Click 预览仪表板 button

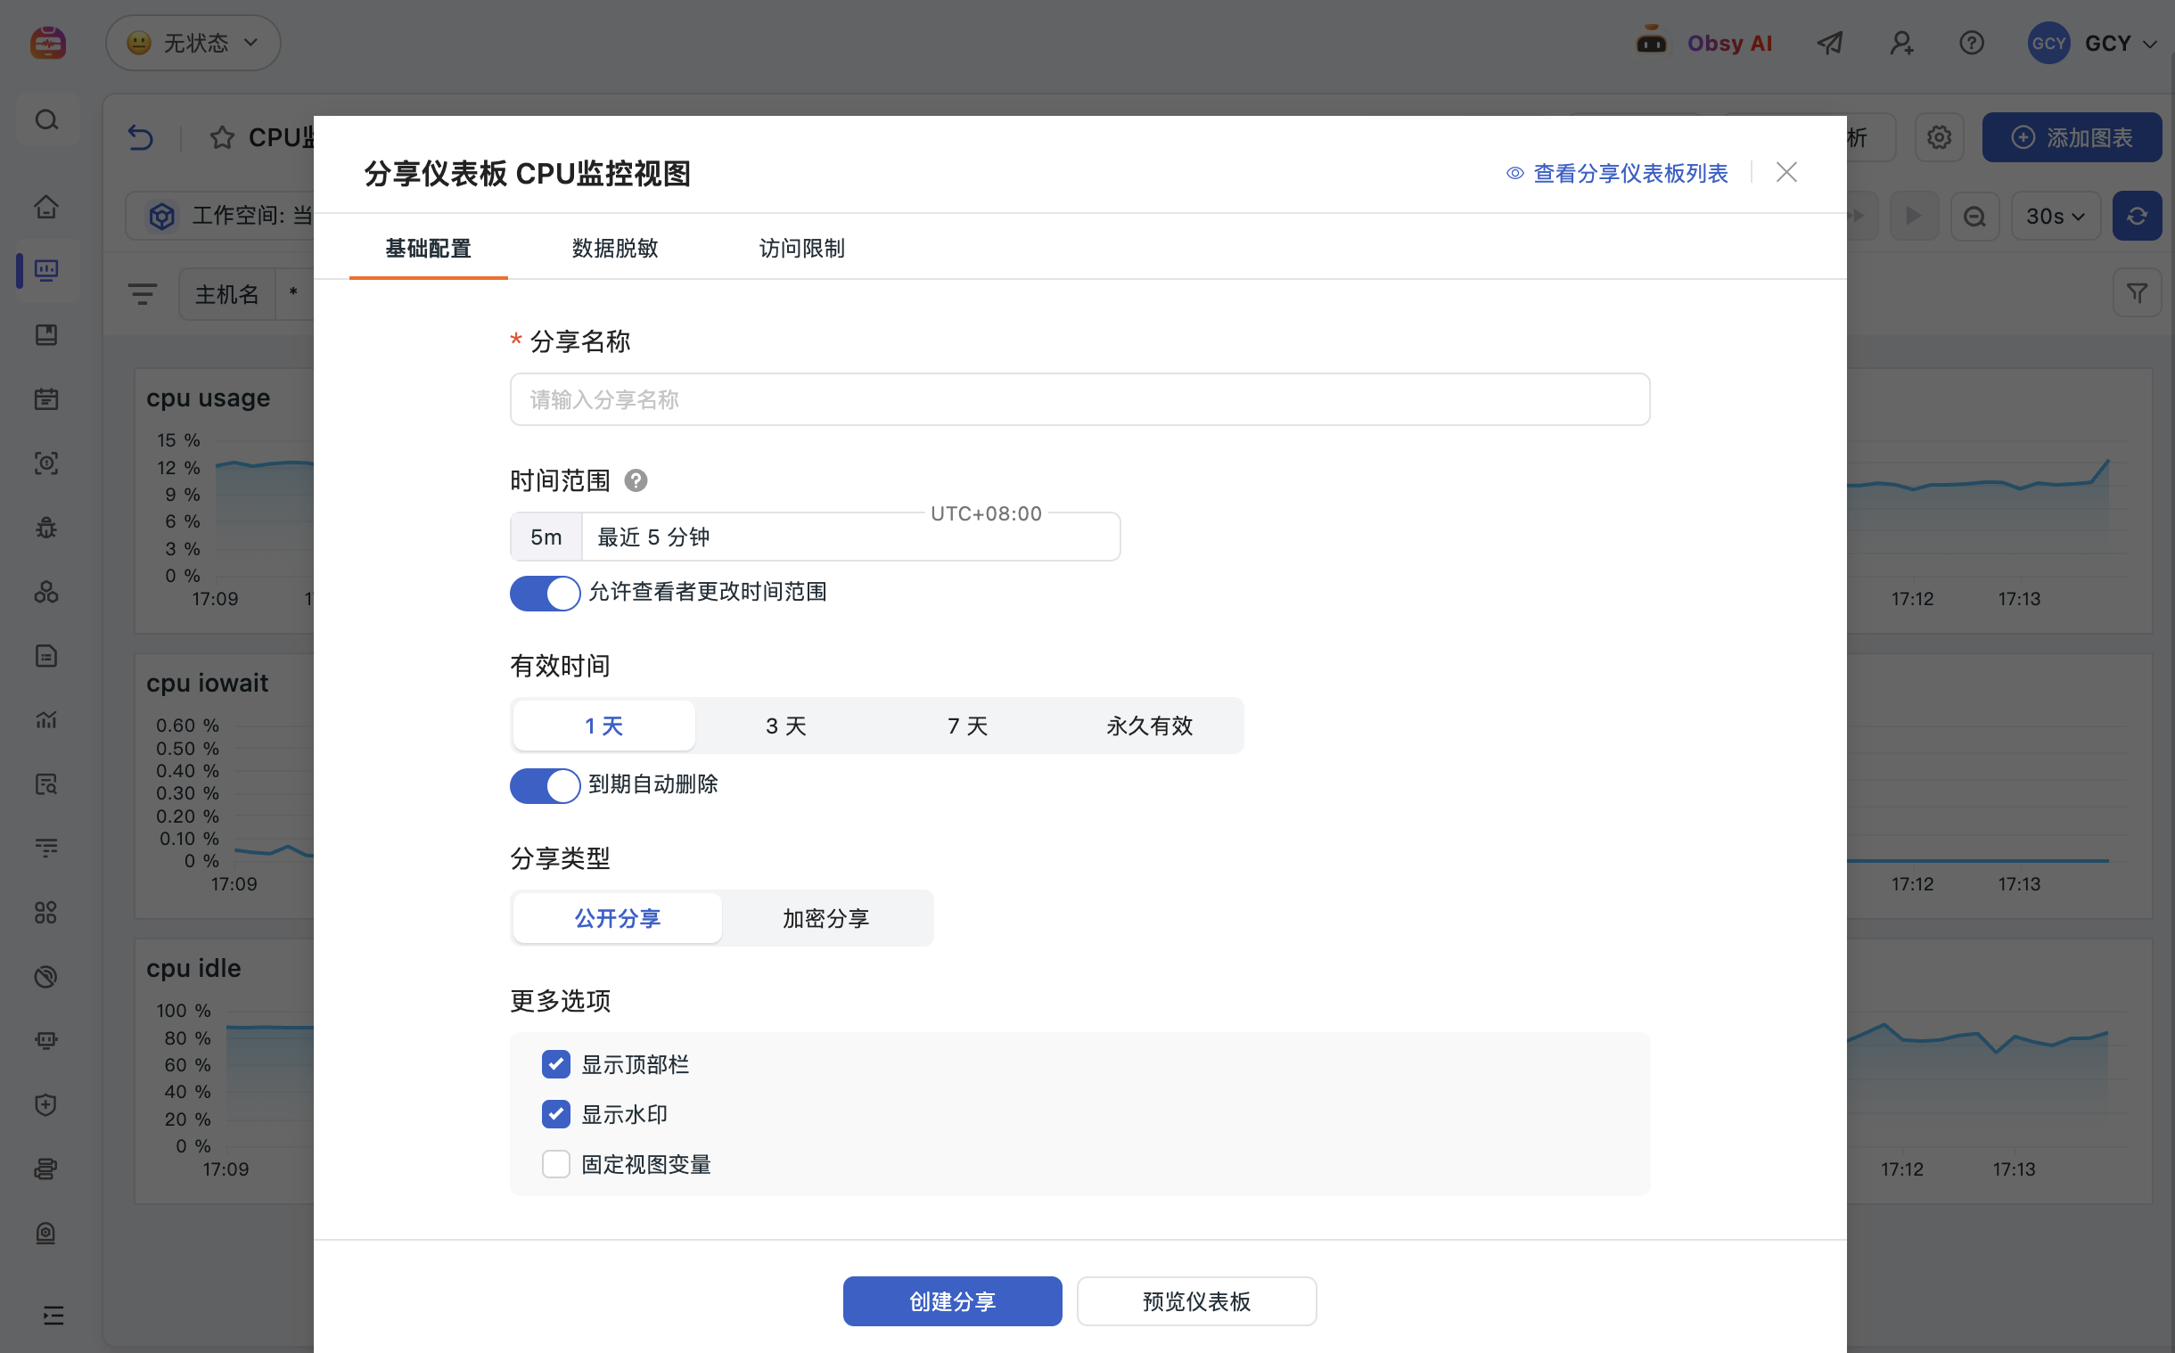(1196, 1300)
